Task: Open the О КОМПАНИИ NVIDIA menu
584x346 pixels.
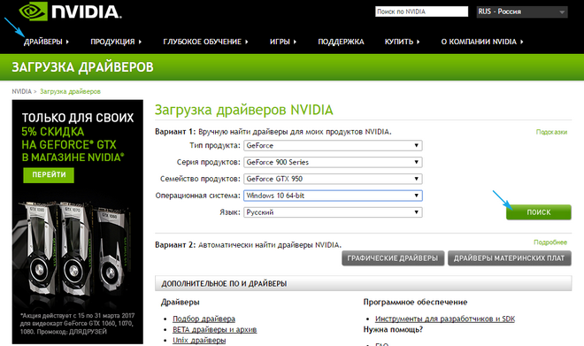Action: pyautogui.click(x=482, y=42)
